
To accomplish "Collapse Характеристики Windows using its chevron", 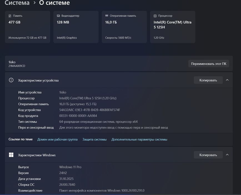I will [227, 155].
